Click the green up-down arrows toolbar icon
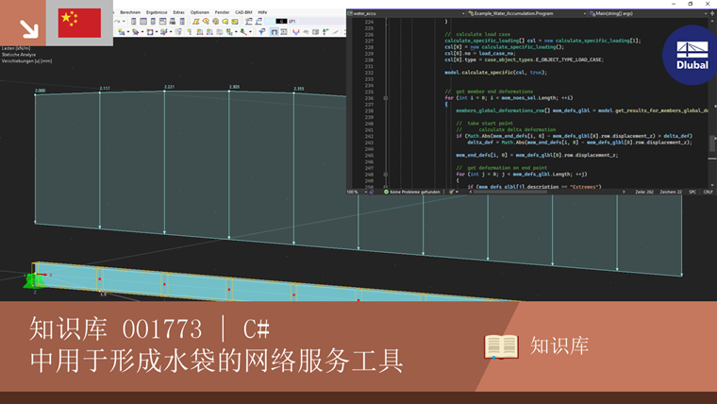Screen dimensions: 717x404 tap(325, 32)
